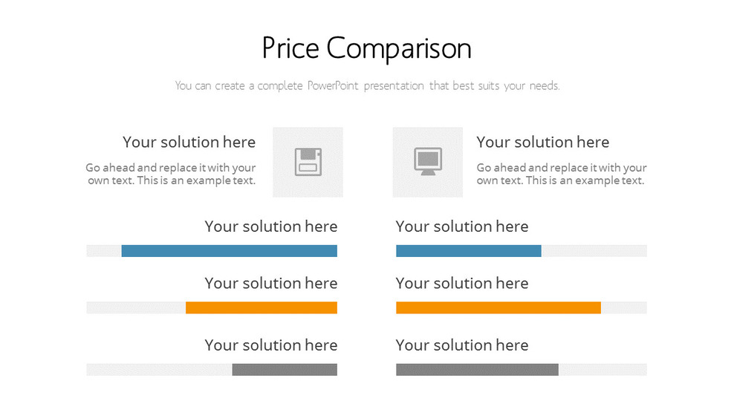This screenshot has width=734, height=413.
Task: Select heading left of the floppy icon
Action: point(189,142)
